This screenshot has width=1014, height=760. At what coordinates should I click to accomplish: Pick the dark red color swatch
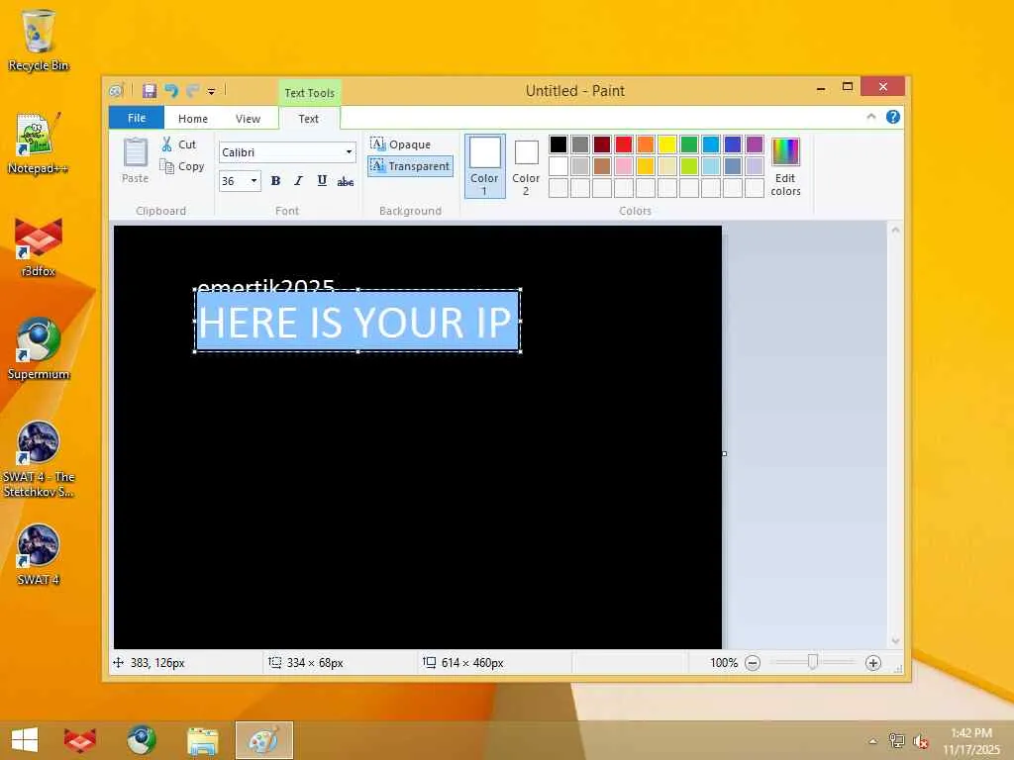pyautogui.click(x=601, y=144)
